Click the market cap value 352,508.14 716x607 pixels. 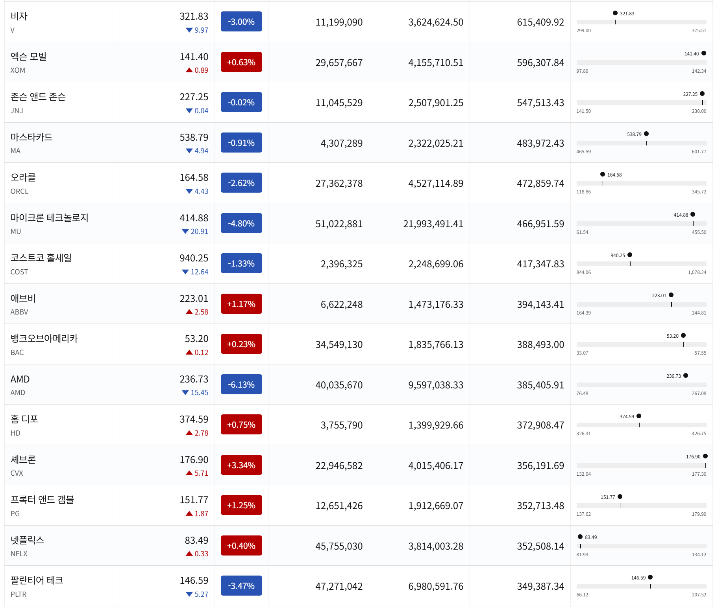[x=540, y=546]
